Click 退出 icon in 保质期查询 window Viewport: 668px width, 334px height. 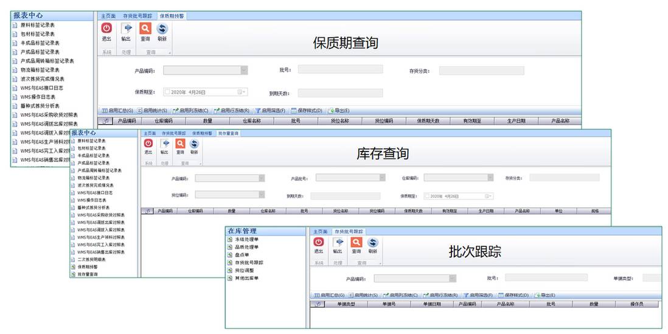click(x=106, y=32)
